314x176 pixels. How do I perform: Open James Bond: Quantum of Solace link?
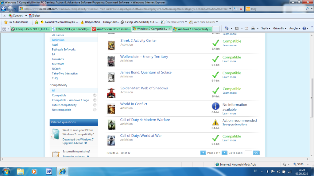click(x=146, y=72)
